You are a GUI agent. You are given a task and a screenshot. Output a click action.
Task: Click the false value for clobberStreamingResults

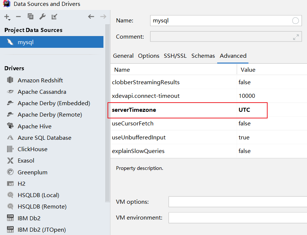tap(244, 82)
